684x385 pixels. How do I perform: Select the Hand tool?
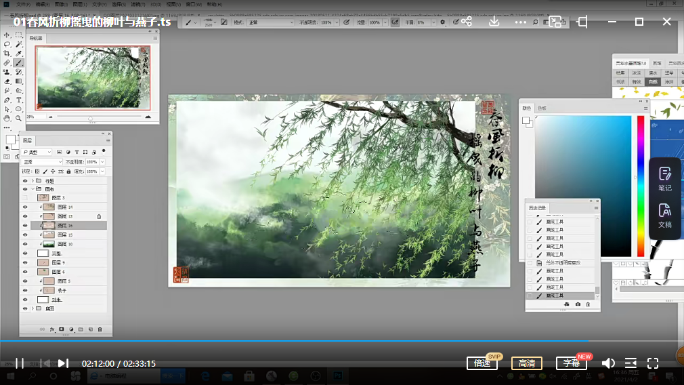pos(7,119)
